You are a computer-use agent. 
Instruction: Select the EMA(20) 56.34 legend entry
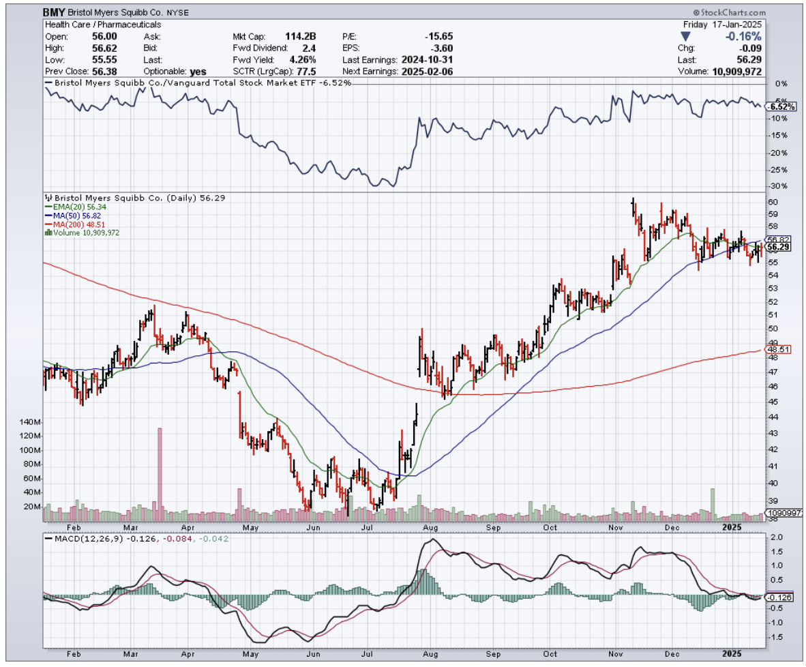pos(74,207)
